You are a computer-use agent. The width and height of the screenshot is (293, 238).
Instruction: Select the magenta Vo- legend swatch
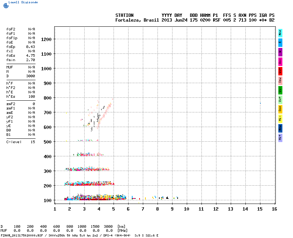coord(280,62)
